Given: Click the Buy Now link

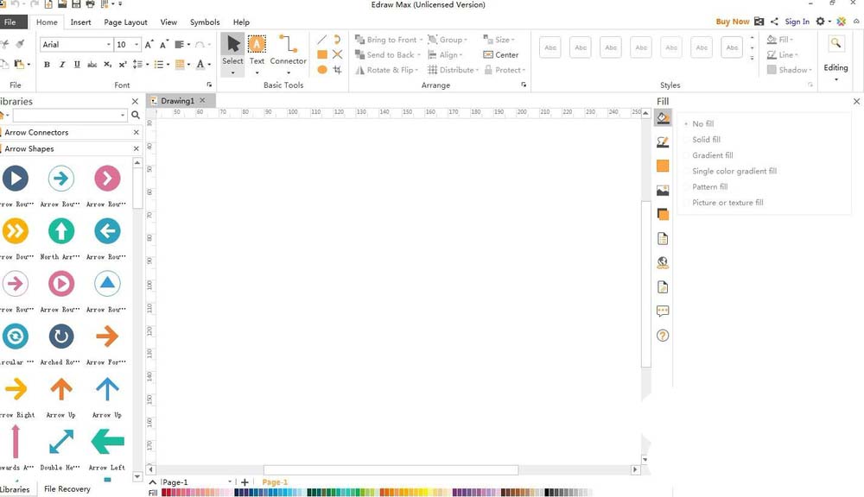Looking at the screenshot, I should (733, 22).
